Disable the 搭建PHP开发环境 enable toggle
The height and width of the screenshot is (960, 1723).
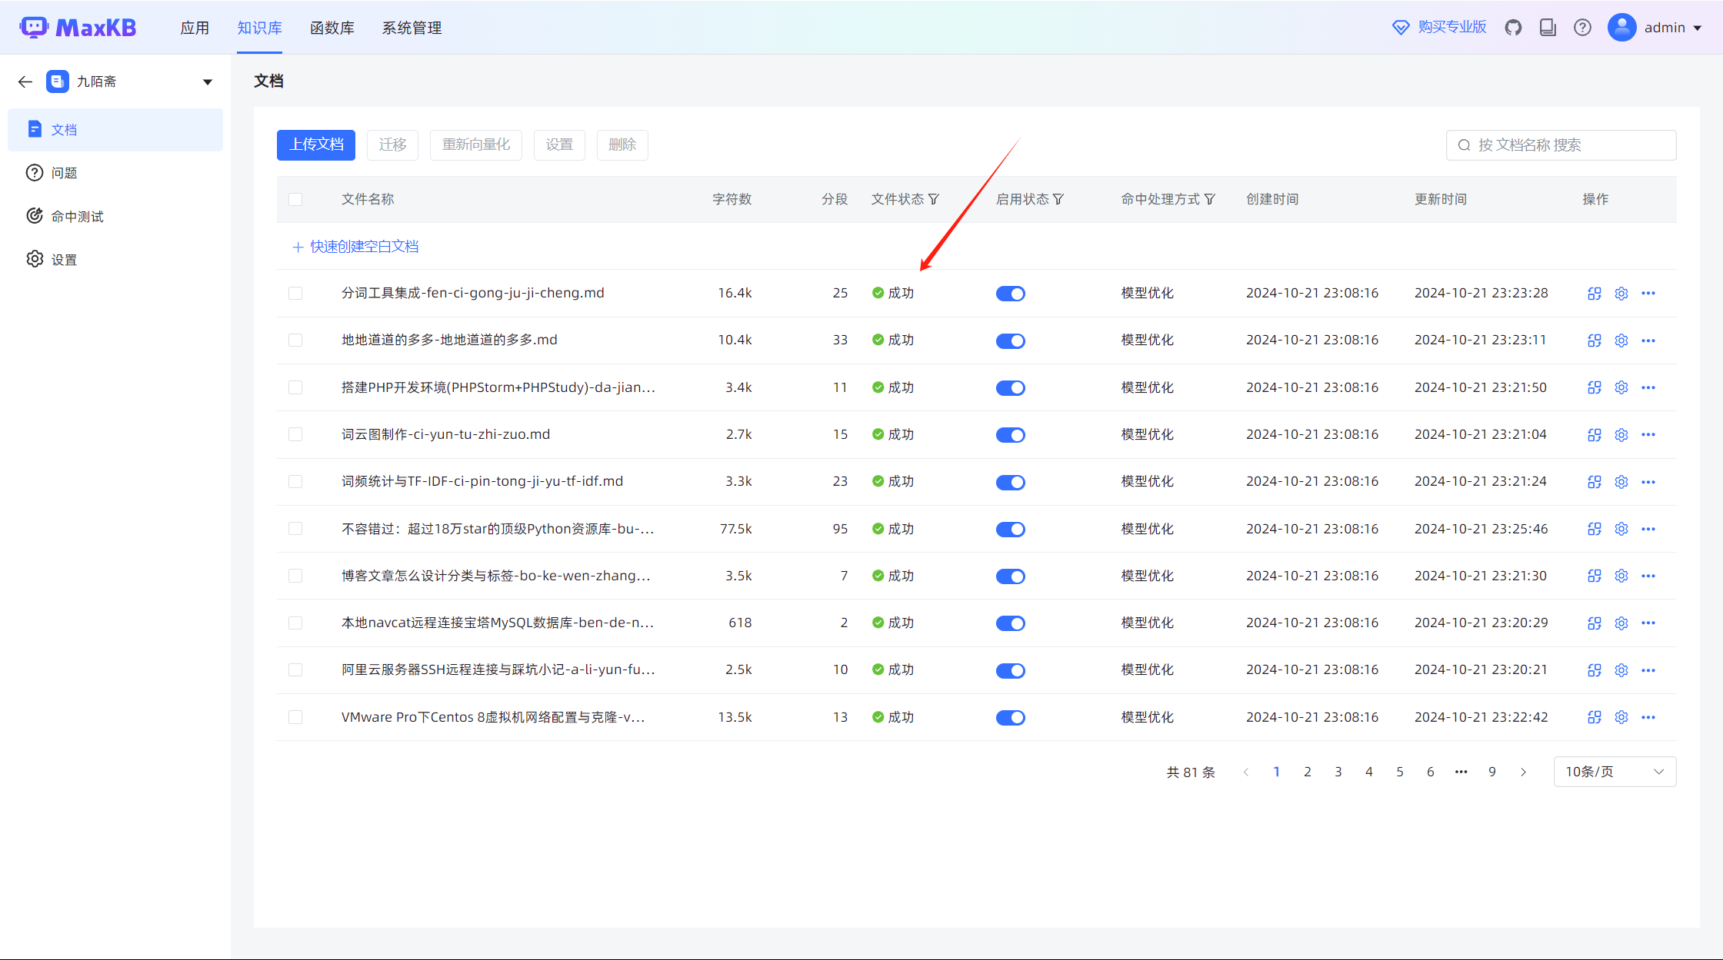pyautogui.click(x=1011, y=388)
